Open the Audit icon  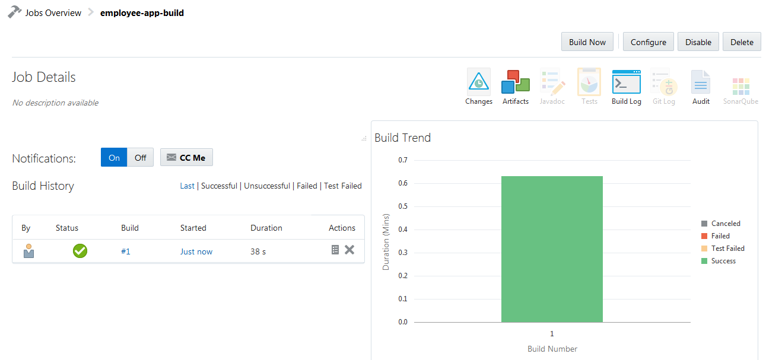(x=700, y=83)
